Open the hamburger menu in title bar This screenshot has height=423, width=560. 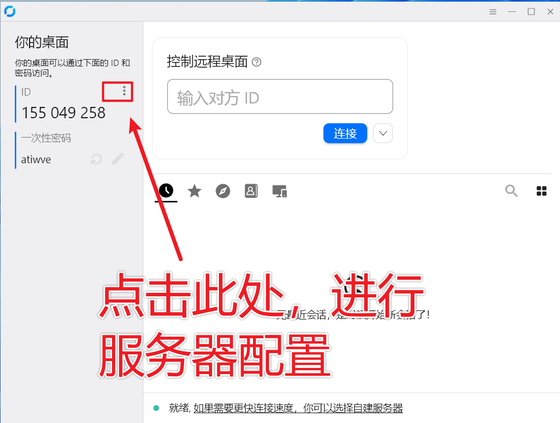coord(493,11)
